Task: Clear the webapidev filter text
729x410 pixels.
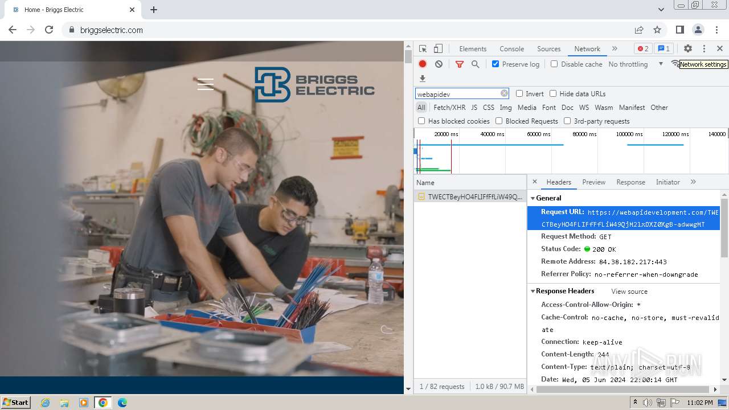Action: tap(504, 93)
